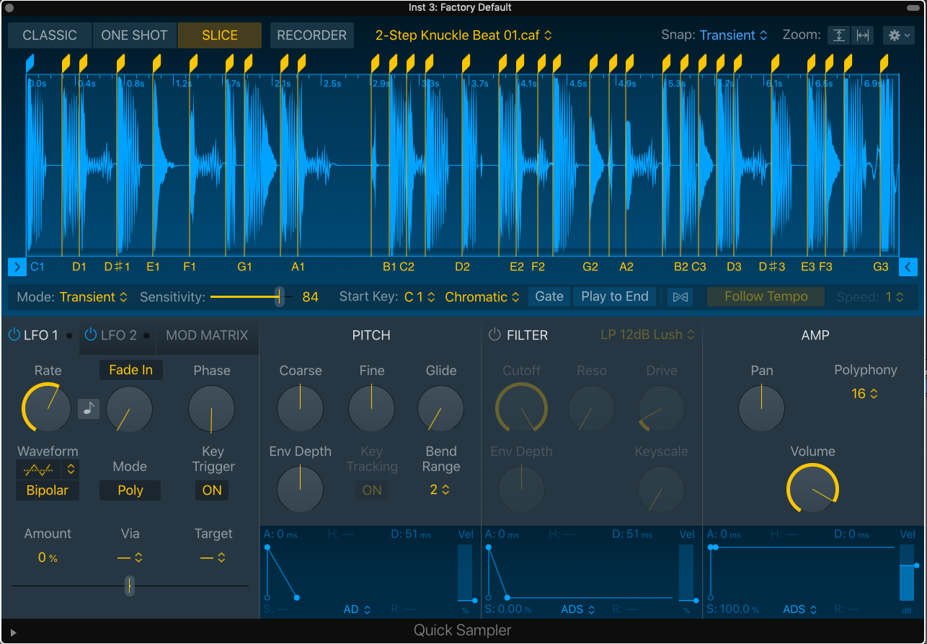The image size is (927, 644).
Task: Toggle Play to End
Action: pyautogui.click(x=615, y=296)
